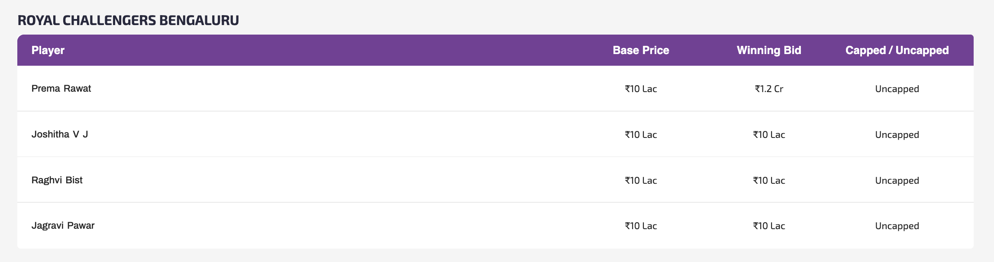Click Raghvi Bist's winning bid cell
Image resolution: width=994 pixels, height=262 pixels.
[769, 181]
